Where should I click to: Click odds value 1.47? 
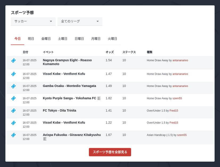(x=109, y=74)
